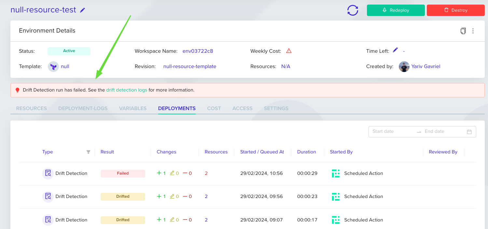Open the Type column filter icon

pos(88,152)
